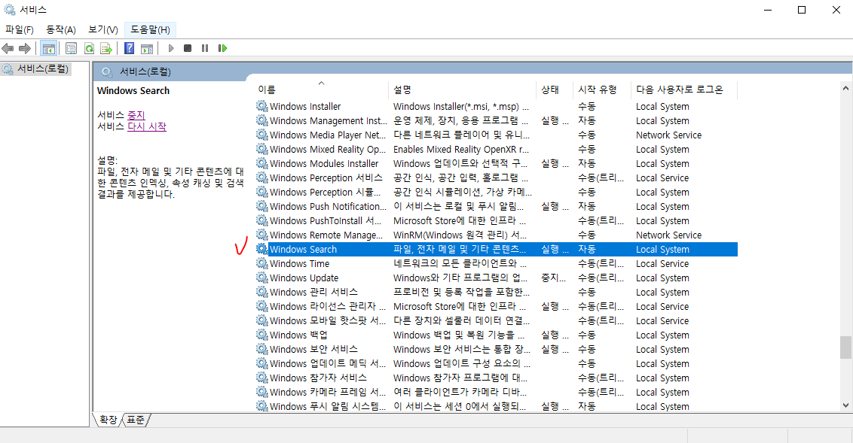Select 서비스(로컬) in the left tree
853x443 pixels.
coord(42,69)
